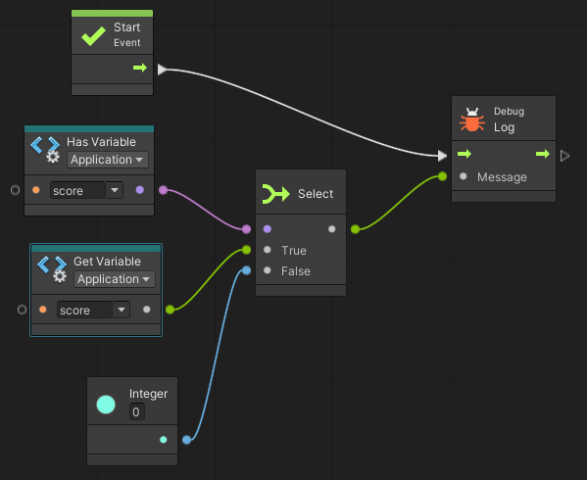Click the Select node branch arrow icon
Image resolution: width=587 pixels, height=480 pixels.
(x=276, y=193)
